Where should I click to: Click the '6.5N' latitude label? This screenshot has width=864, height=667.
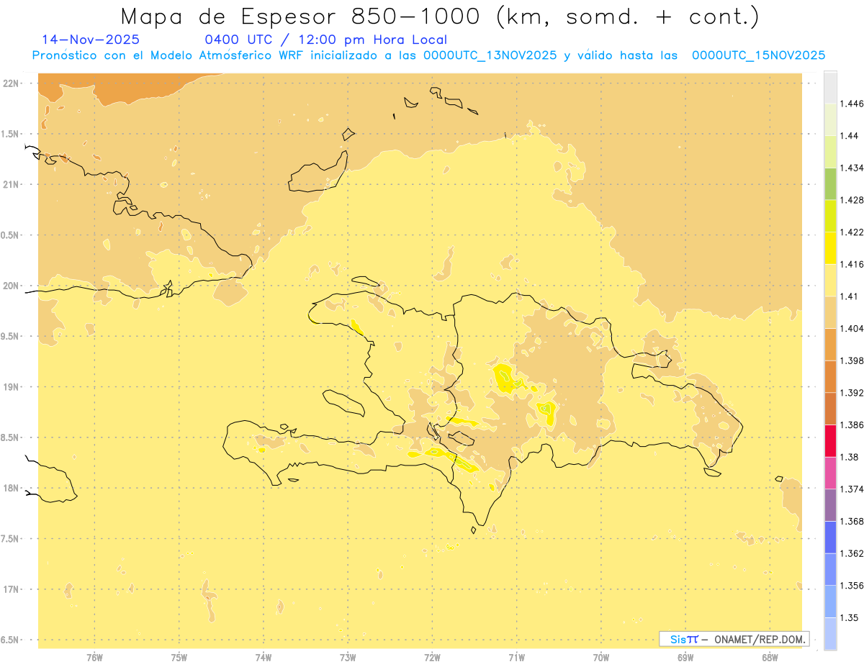tap(11, 640)
